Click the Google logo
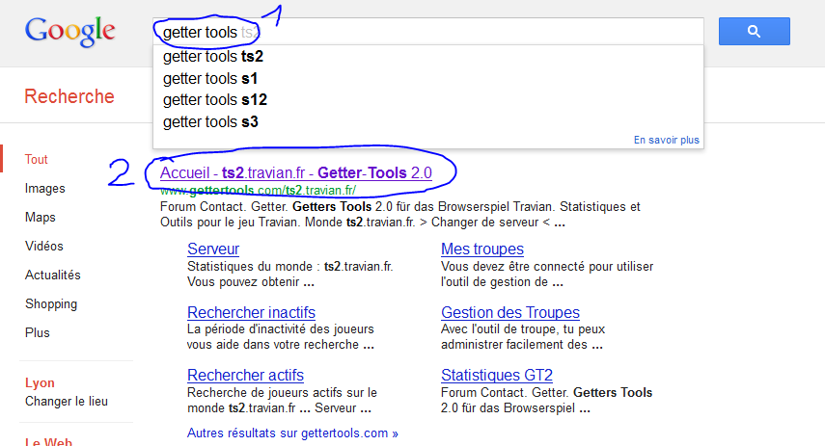 pos(69,32)
